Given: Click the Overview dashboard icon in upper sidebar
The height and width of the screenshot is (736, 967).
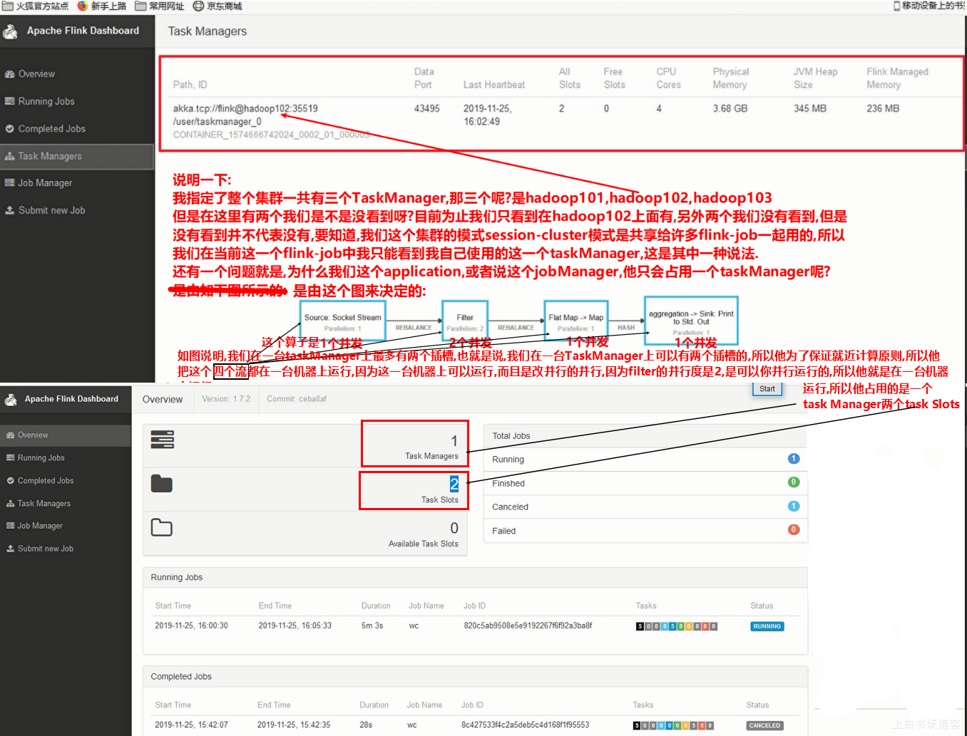Looking at the screenshot, I should (x=10, y=74).
